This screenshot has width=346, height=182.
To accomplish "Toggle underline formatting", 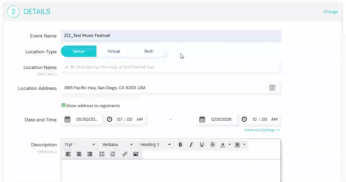I will pyautogui.click(x=202, y=144).
